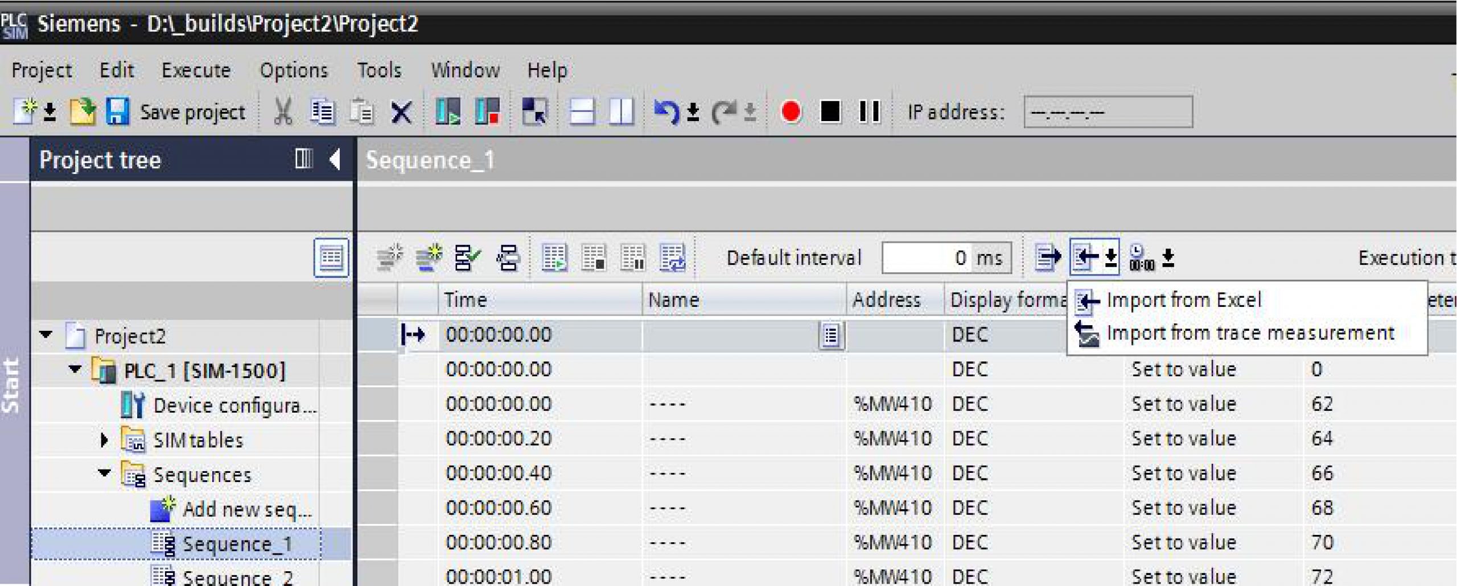This screenshot has width=1457, height=586.
Task: Click Add new sequence in tree
Action: pyautogui.click(x=246, y=509)
